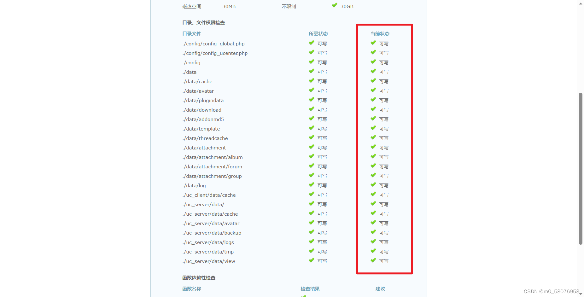The image size is (584, 297).
Task: Click the scrollbar down arrow
Action: point(581,294)
